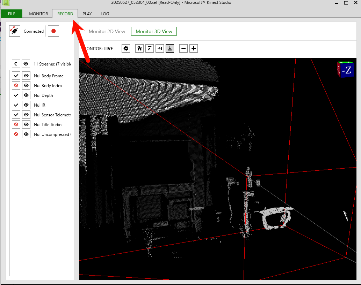Switch to the PLAY tab
This screenshot has height=285, width=361.
tap(87, 14)
